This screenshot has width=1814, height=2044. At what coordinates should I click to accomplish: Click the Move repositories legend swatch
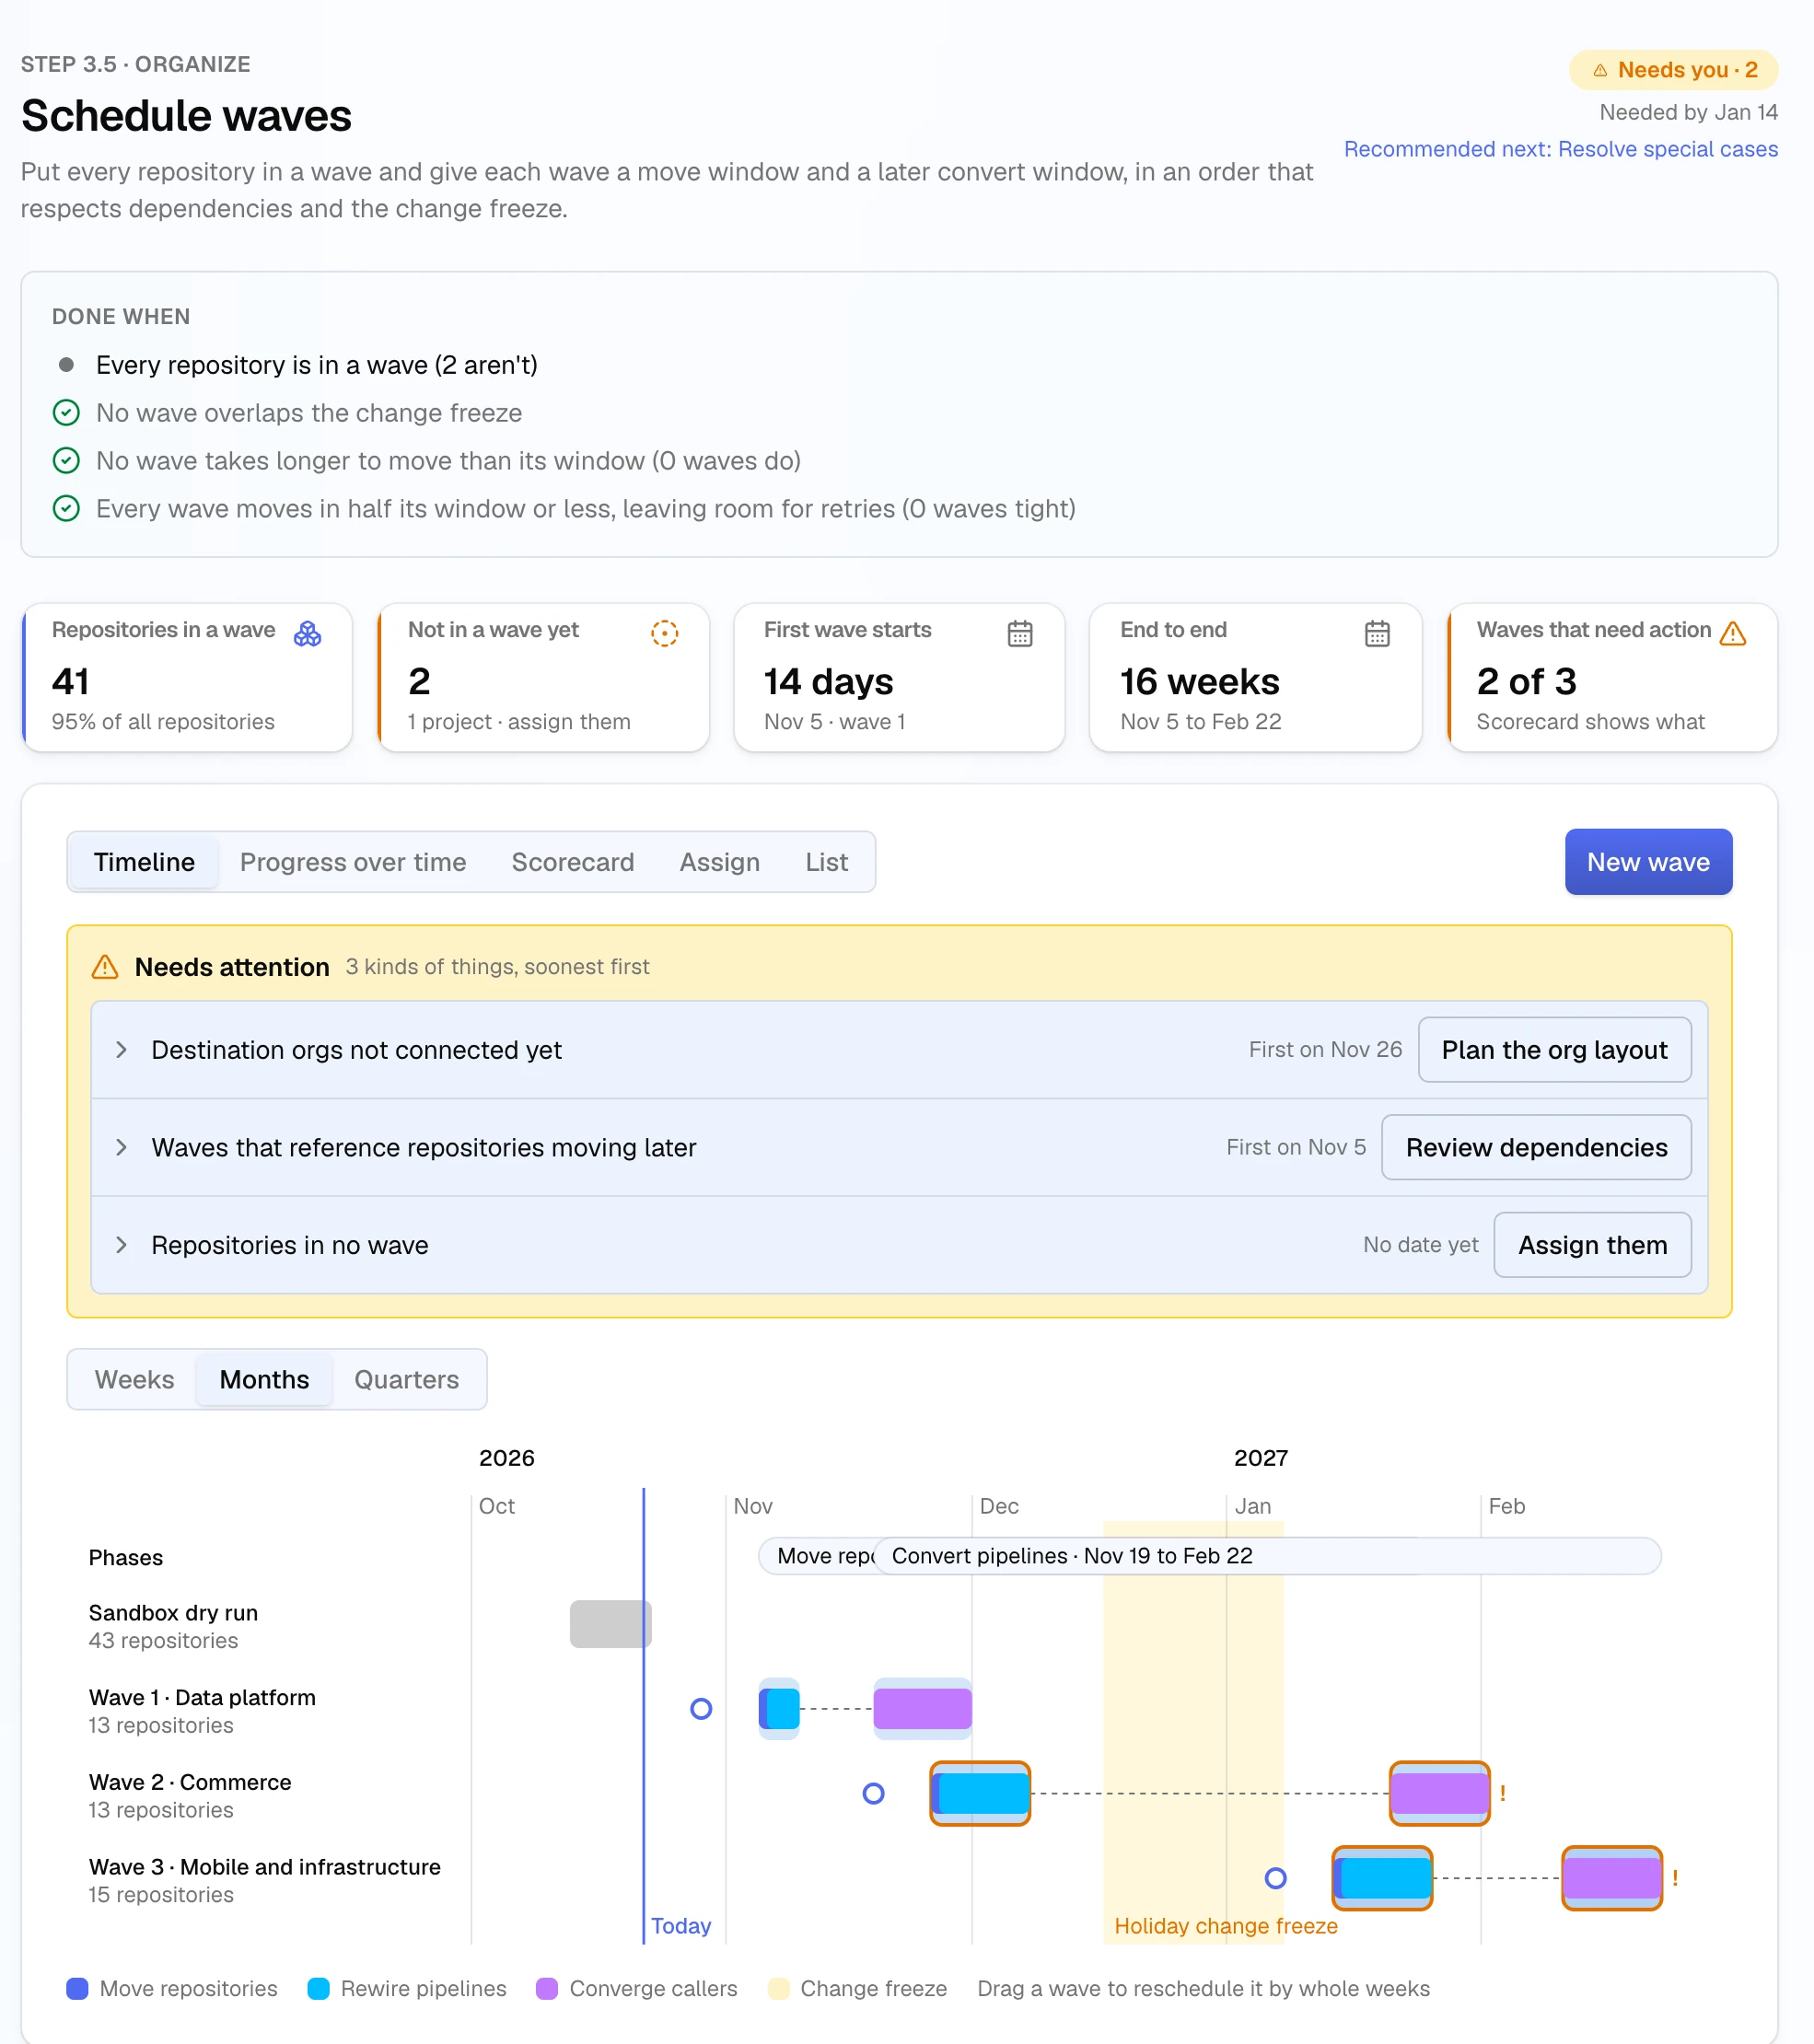coord(77,1989)
